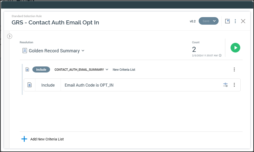254x152 pixels.
Task: Toggle the Include pill on the criteria list
Action: [x=41, y=69]
